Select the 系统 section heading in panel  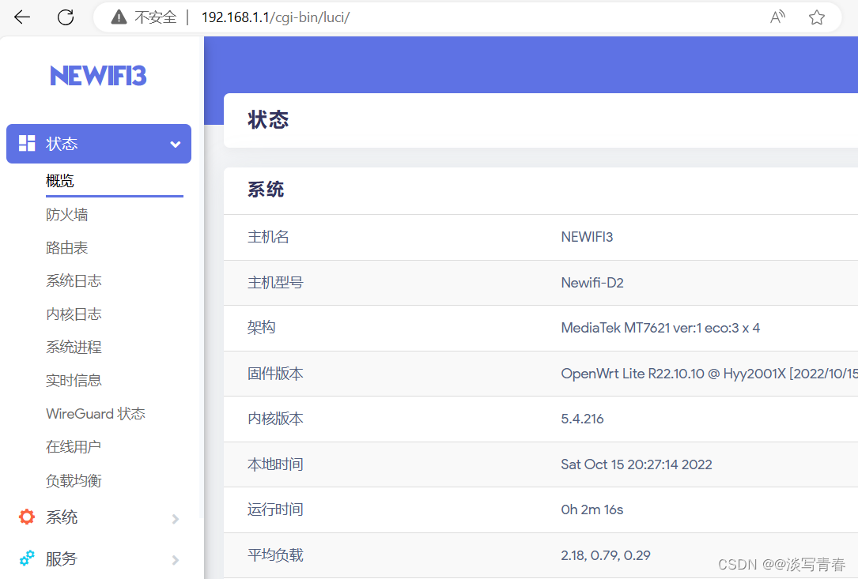click(266, 190)
